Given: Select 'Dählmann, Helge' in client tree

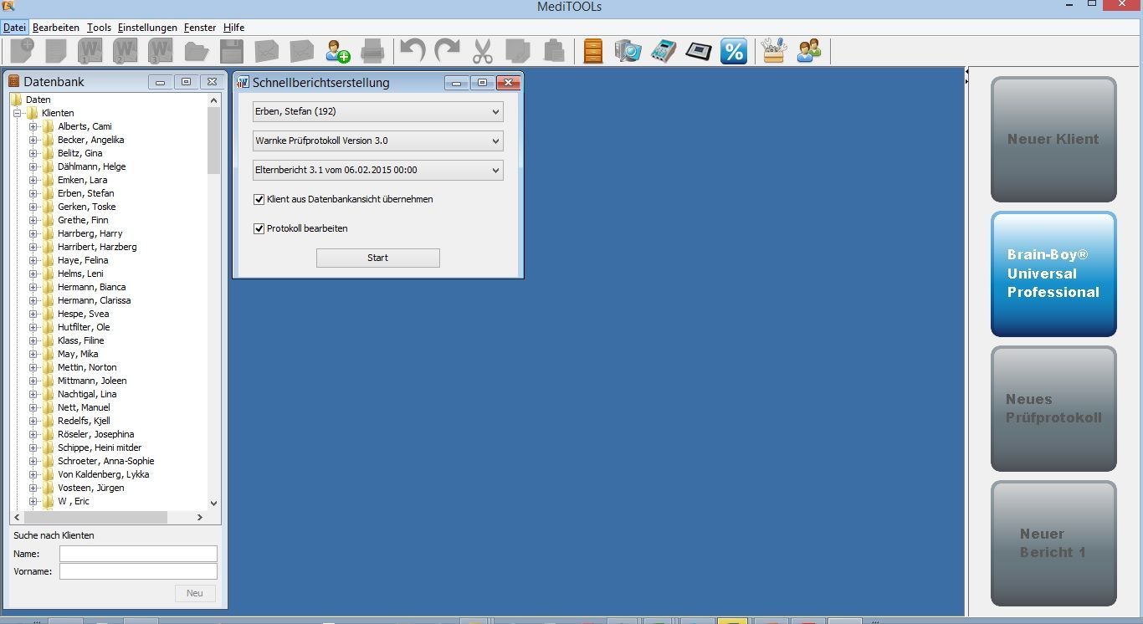Looking at the screenshot, I should (x=91, y=166).
